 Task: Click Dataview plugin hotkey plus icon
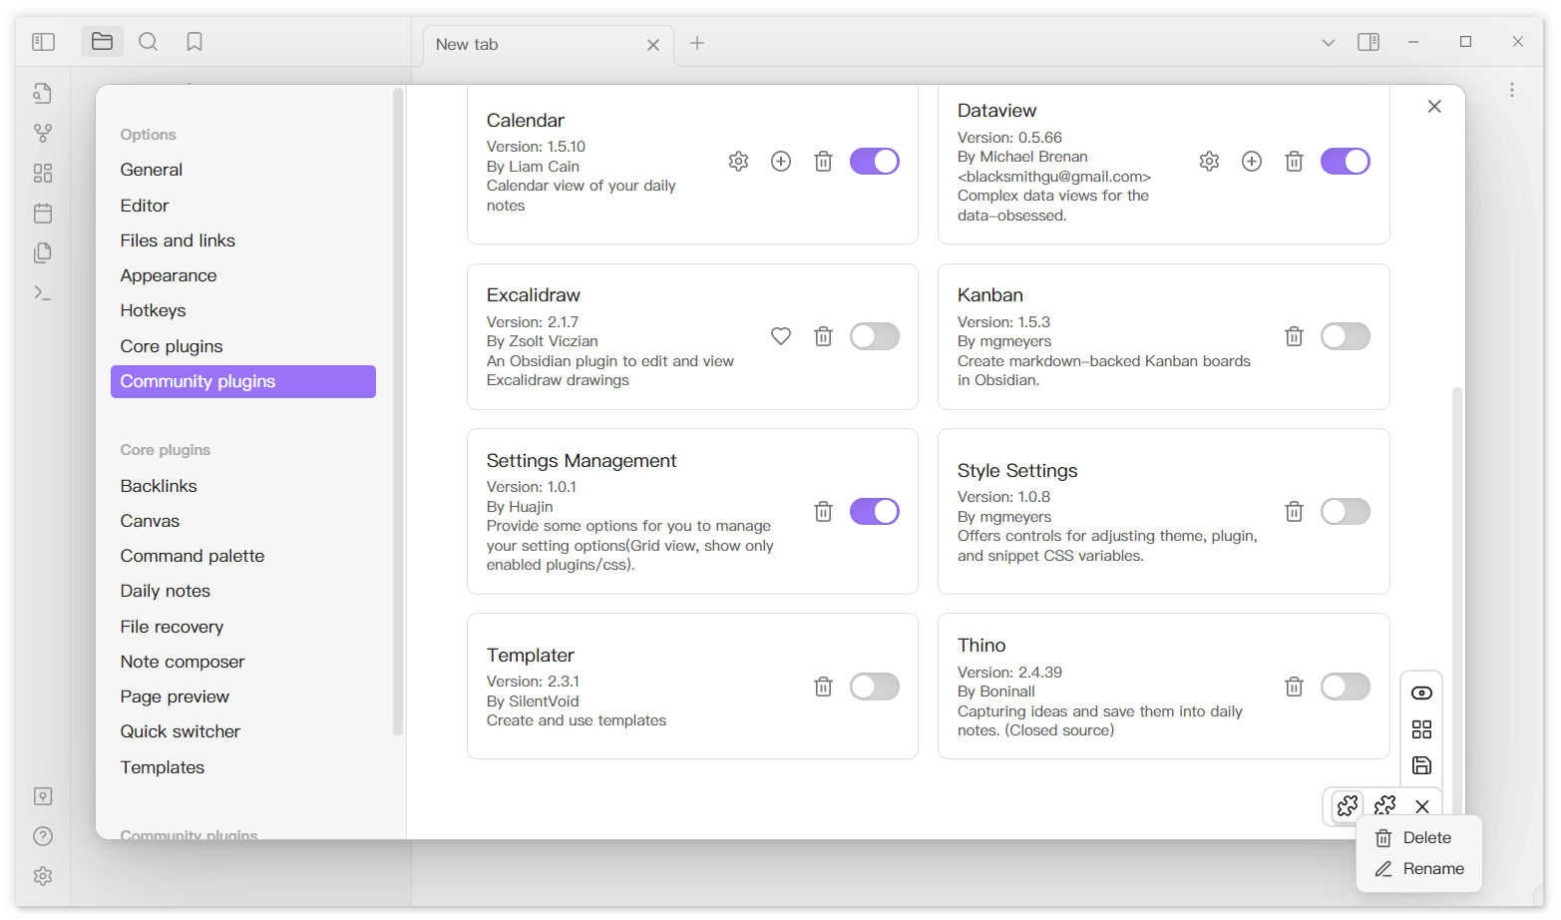tap(1252, 162)
